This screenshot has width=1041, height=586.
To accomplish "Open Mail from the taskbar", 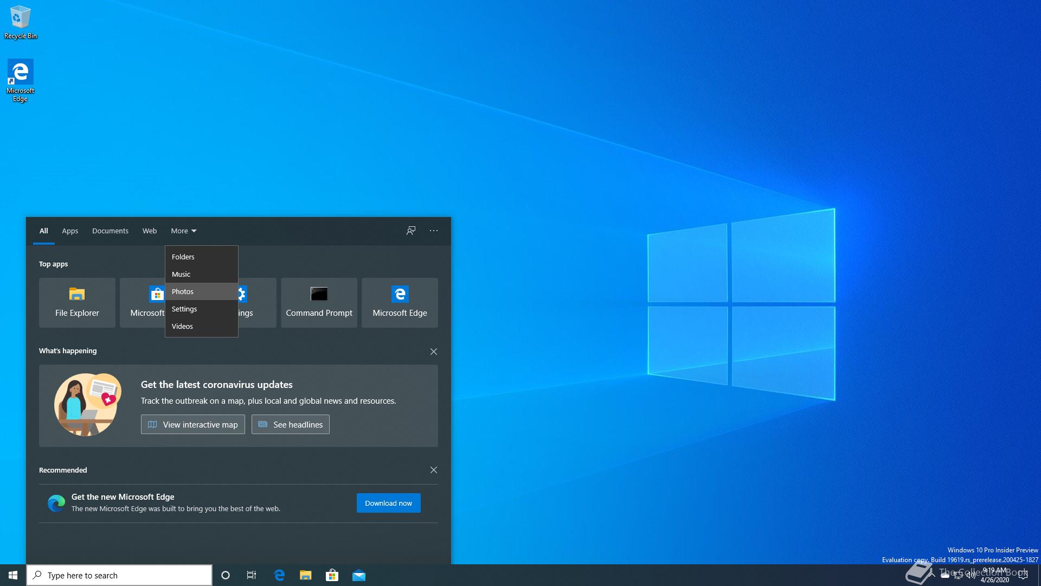I will (x=359, y=575).
